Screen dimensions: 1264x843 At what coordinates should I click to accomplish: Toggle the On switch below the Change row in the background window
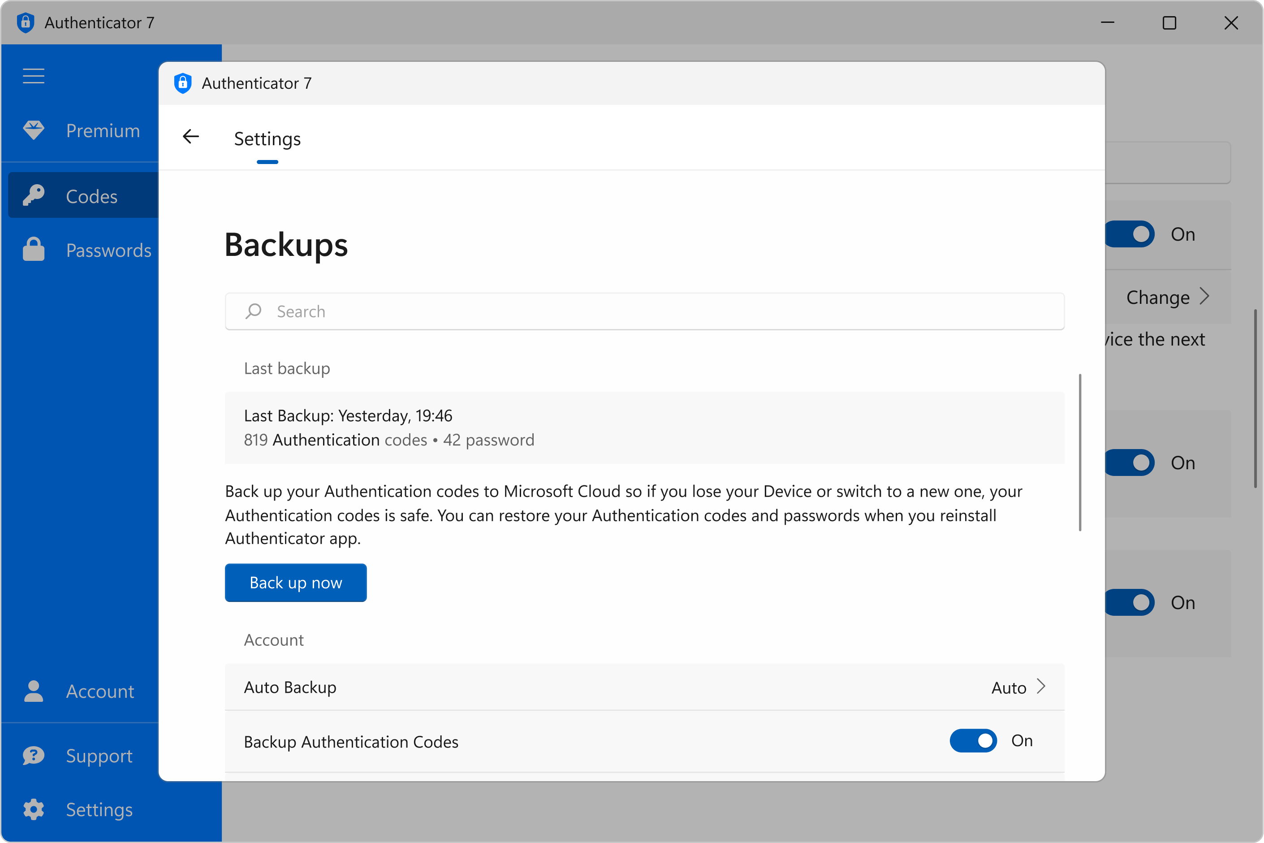pos(1130,463)
